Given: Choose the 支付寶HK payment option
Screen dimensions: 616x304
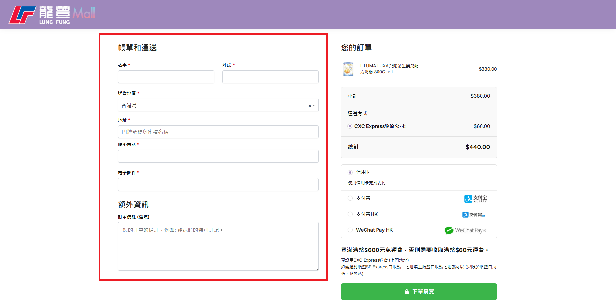Looking at the screenshot, I should (x=350, y=214).
